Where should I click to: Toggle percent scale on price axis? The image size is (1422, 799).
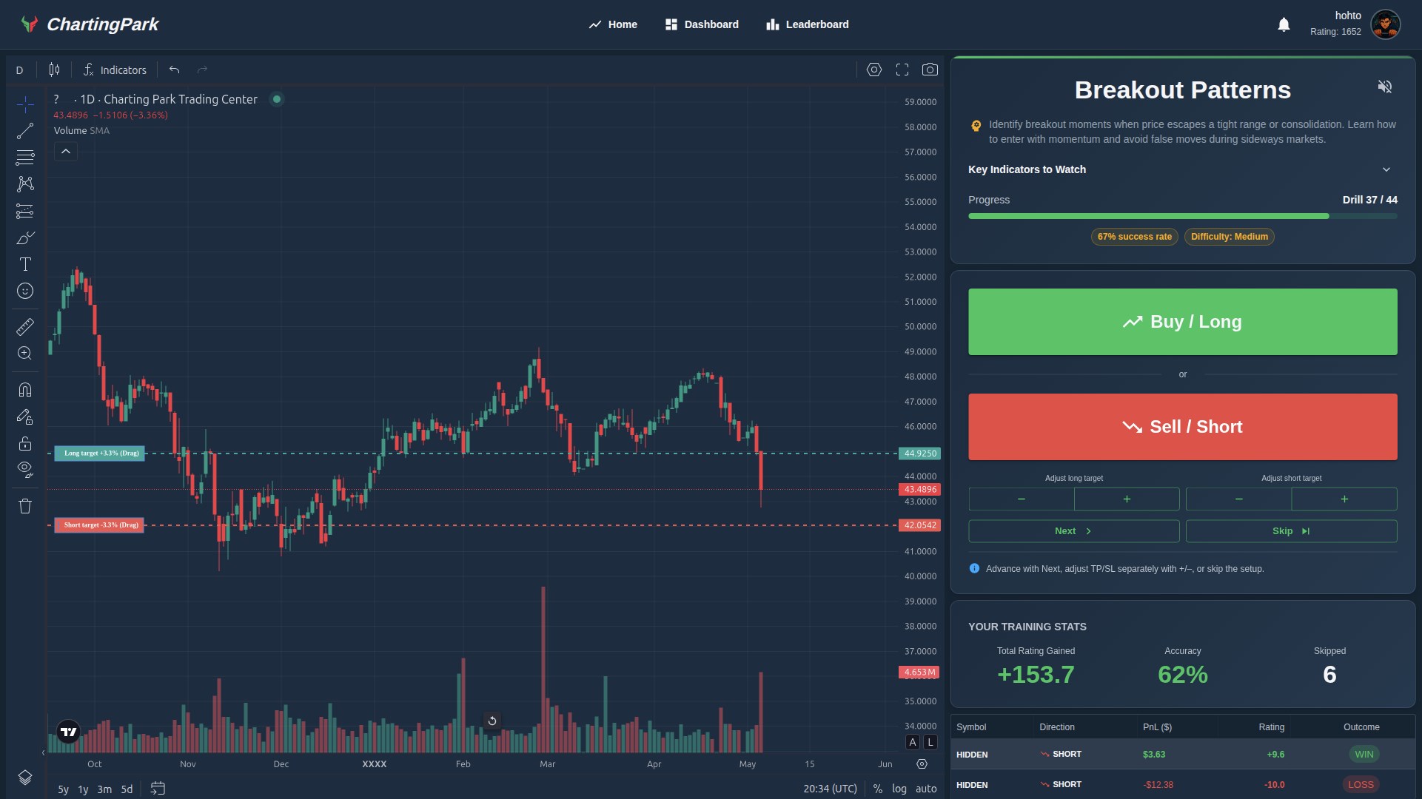coord(877,789)
